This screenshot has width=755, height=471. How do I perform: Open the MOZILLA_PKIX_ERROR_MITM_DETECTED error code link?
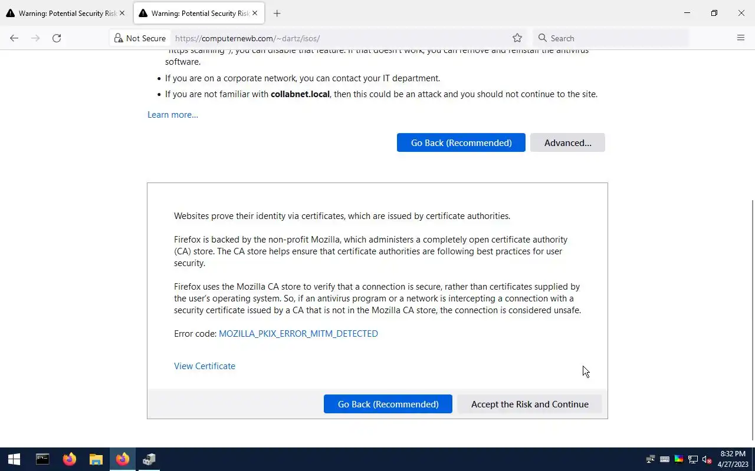[x=298, y=334]
